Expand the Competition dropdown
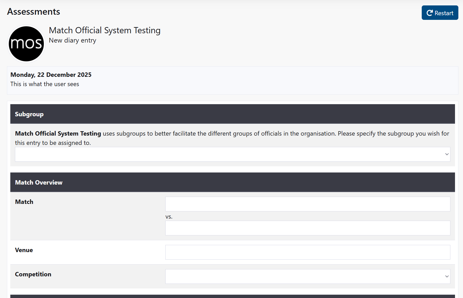Screen dimensions: 463x298 307,276
